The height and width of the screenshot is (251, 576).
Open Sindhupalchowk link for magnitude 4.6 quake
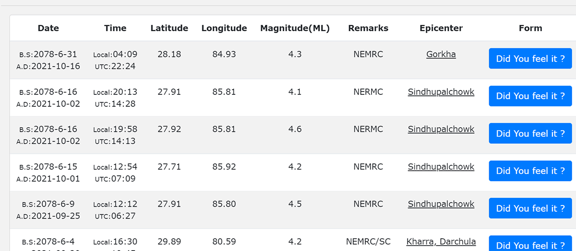[441, 129]
